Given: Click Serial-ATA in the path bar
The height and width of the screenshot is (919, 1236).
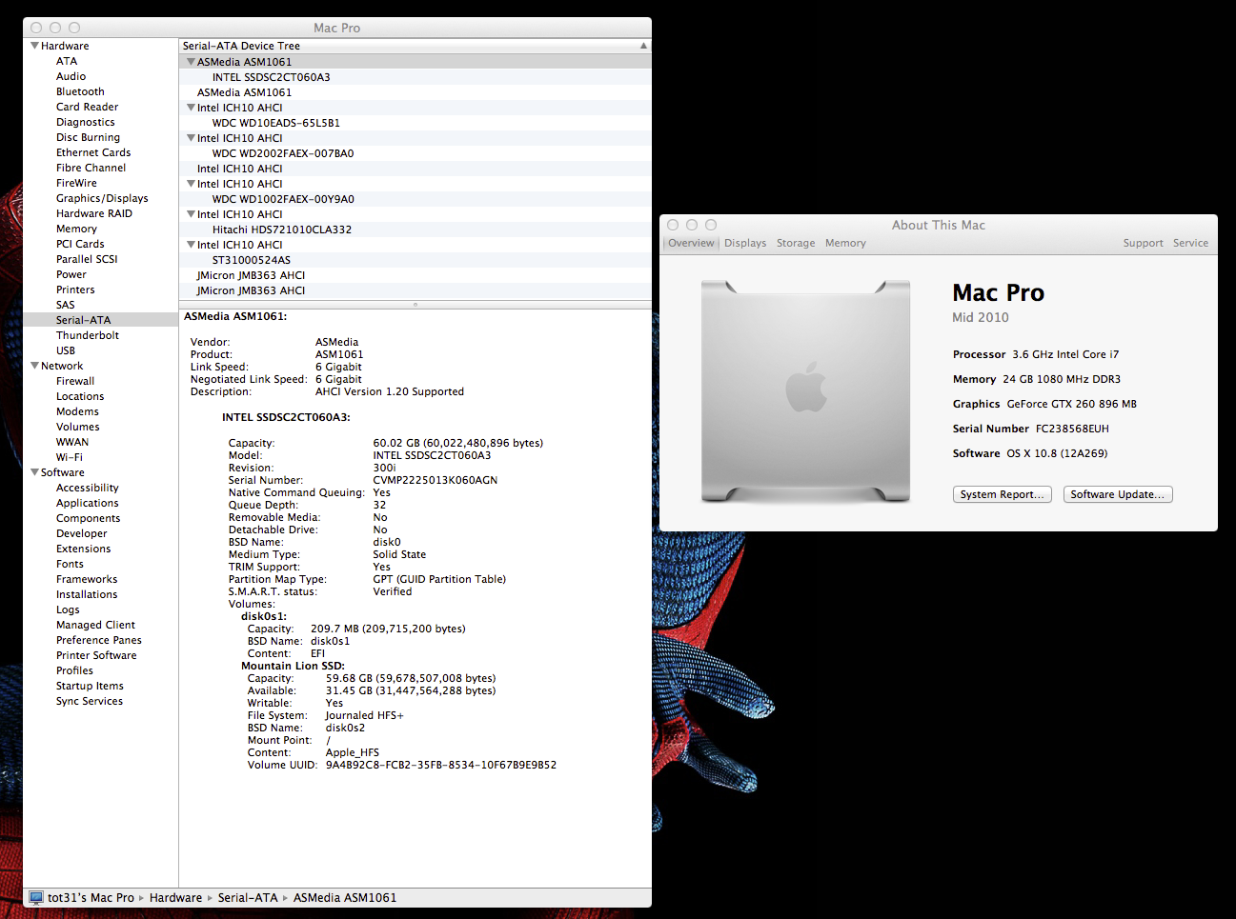Looking at the screenshot, I should 248,897.
